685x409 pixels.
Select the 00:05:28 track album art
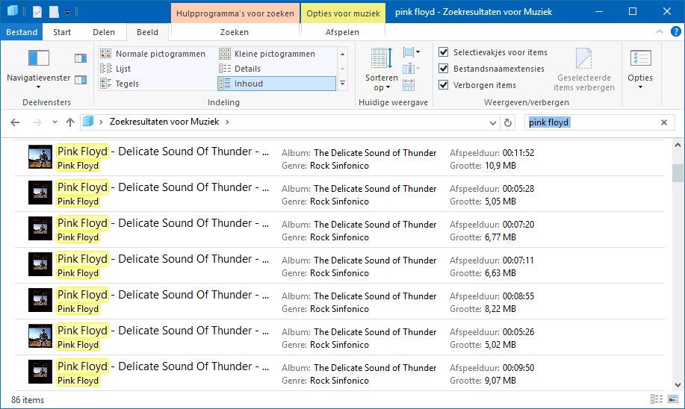pyautogui.click(x=40, y=193)
